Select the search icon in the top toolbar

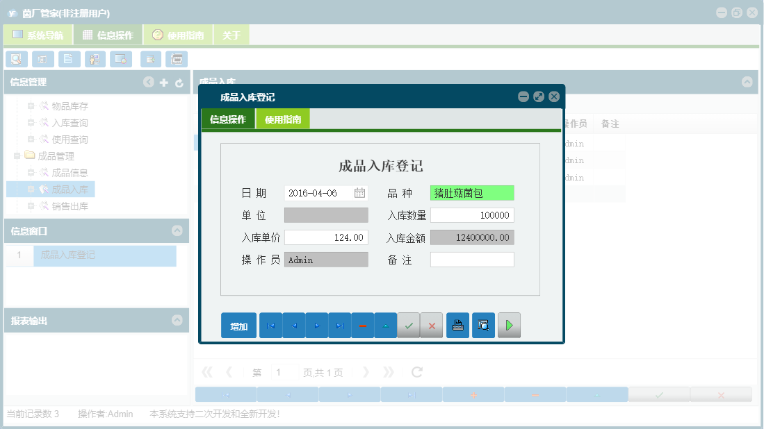16,59
